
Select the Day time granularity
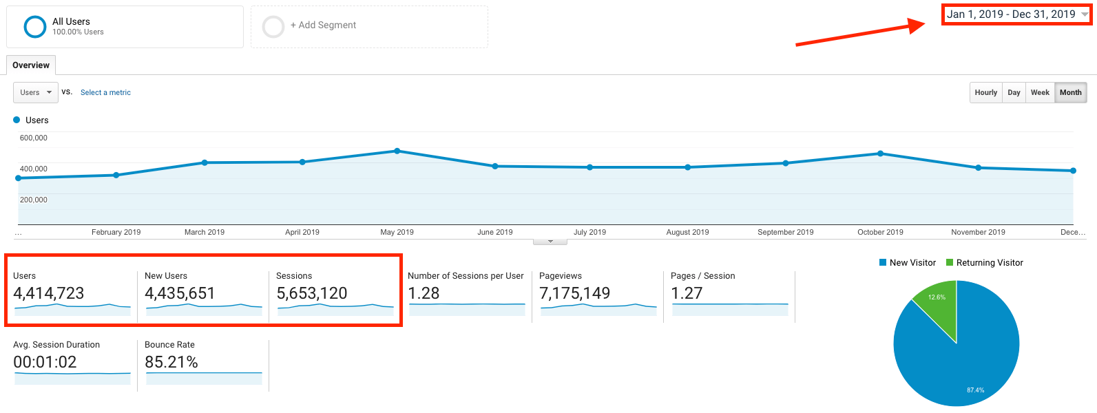coord(1014,92)
